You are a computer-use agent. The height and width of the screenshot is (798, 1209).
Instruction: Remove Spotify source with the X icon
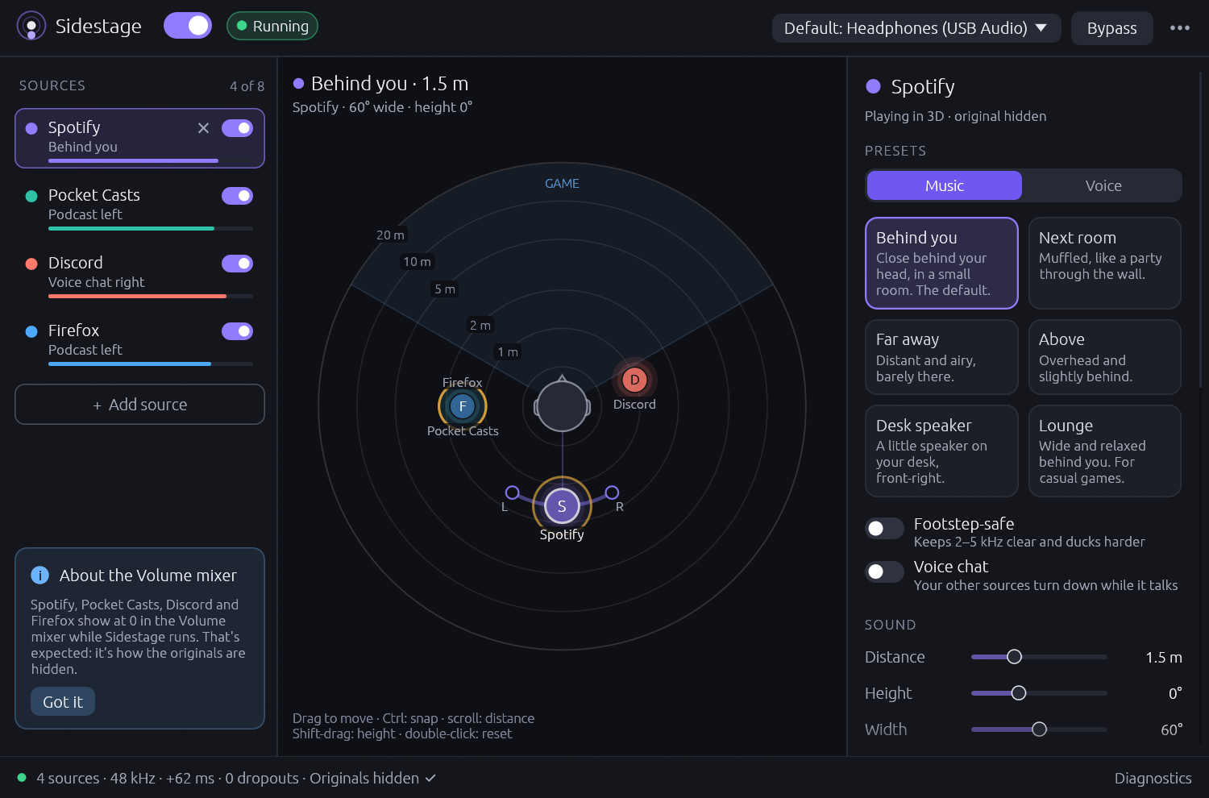[x=203, y=128]
